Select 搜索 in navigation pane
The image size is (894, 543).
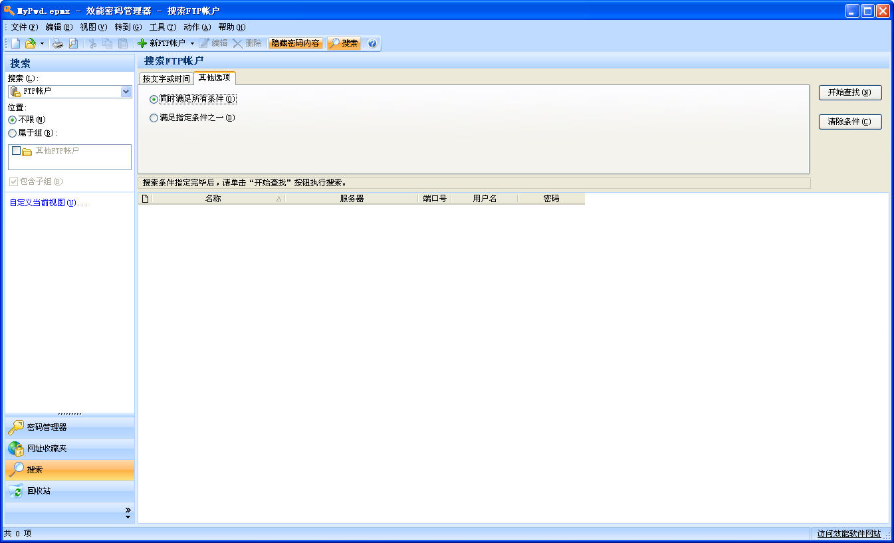tap(70, 470)
